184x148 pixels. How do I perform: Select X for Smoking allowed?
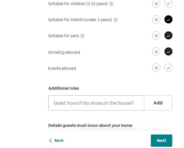(156, 52)
